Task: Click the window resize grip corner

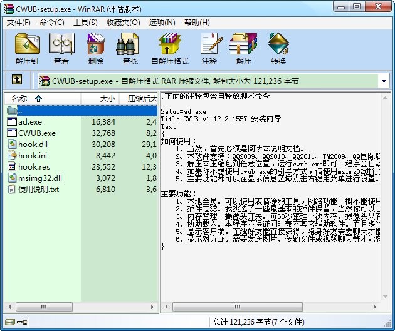Action: click(387, 323)
